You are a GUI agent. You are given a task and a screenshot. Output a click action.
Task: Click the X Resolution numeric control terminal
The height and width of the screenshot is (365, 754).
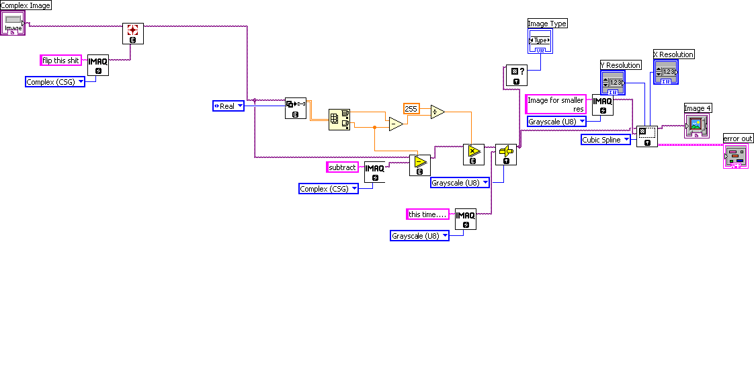click(666, 72)
